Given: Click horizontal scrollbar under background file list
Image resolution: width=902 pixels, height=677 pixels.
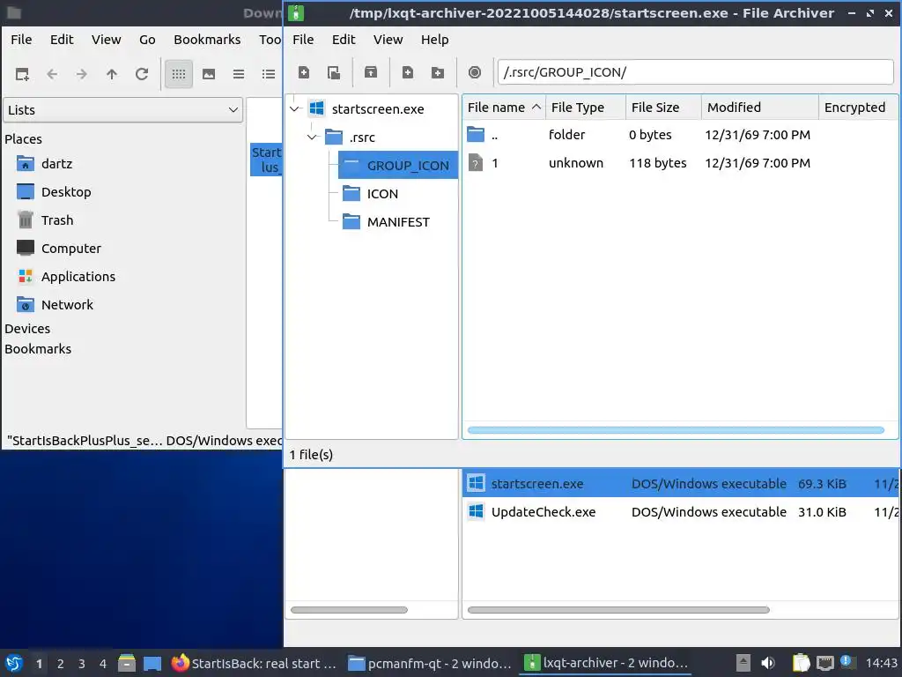Looking at the screenshot, I should (618, 610).
